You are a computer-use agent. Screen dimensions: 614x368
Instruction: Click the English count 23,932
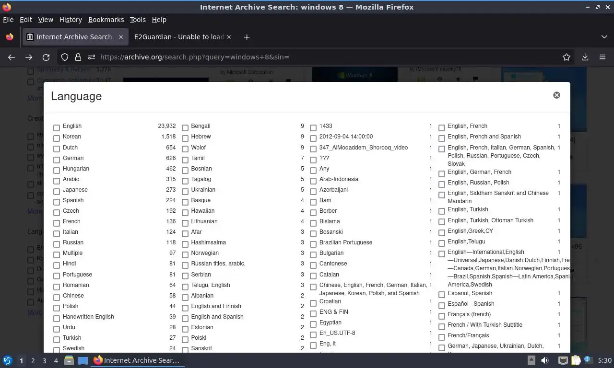pyautogui.click(x=167, y=126)
